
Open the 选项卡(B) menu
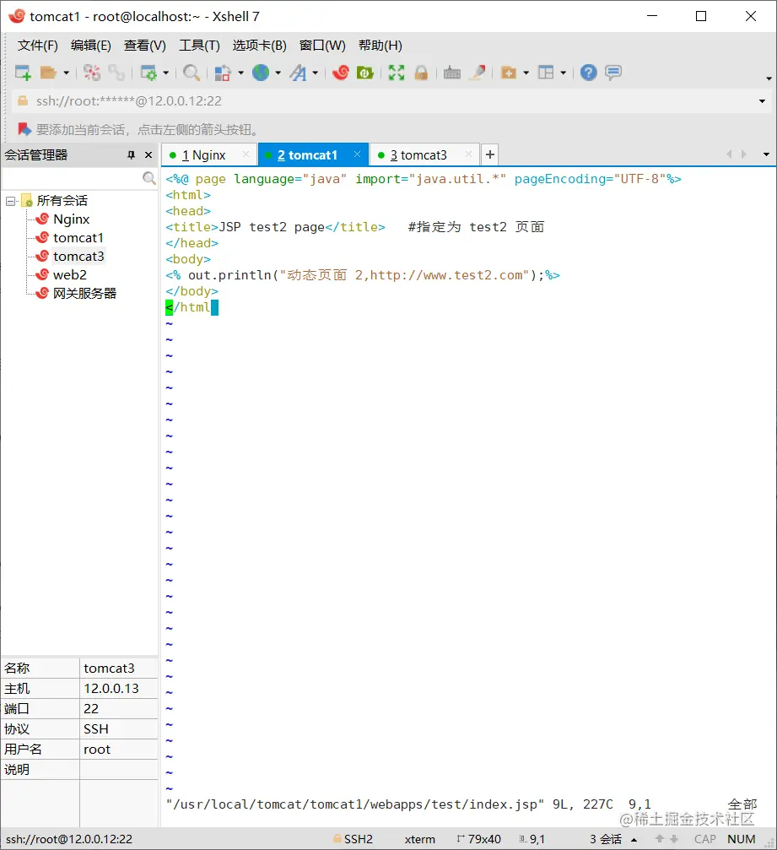click(260, 46)
